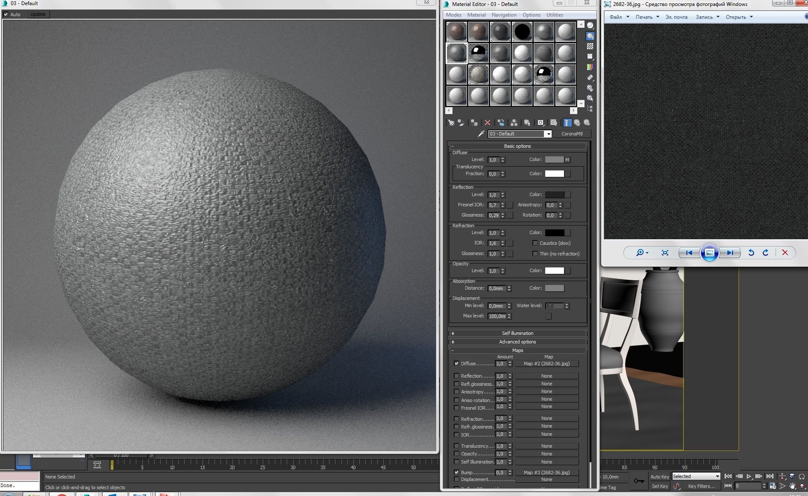Open the Navigation menu in Material Editor
The height and width of the screenshot is (496, 808).
coord(504,15)
